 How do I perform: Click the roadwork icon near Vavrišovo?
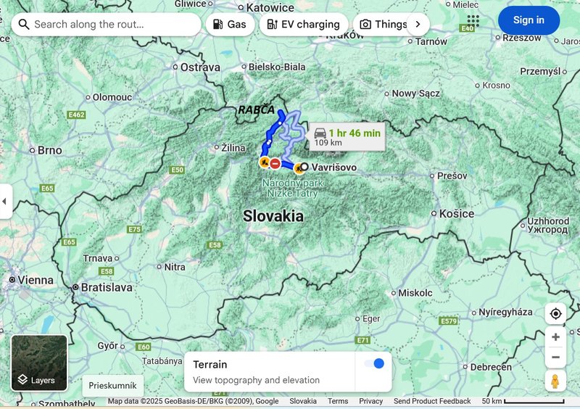coord(298,168)
